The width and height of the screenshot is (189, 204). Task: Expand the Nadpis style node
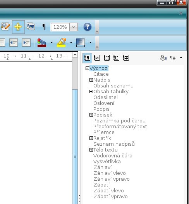(x=91, y=80)
